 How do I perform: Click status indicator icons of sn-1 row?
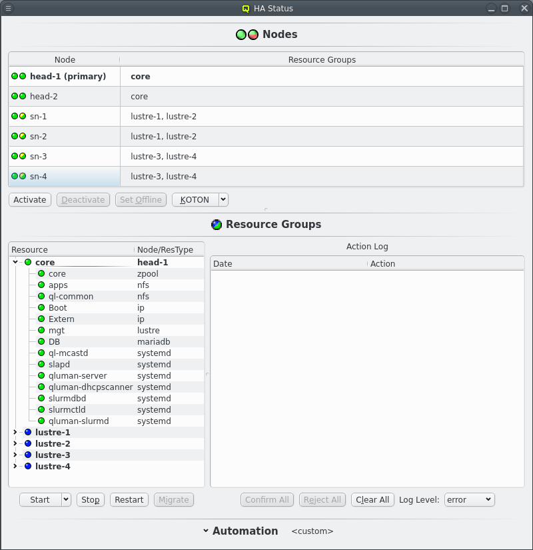[19, 116]
